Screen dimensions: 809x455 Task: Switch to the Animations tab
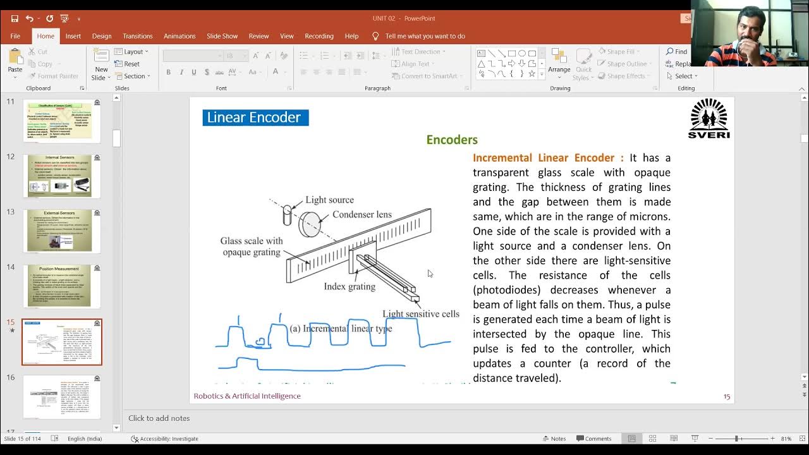pos(179,36)
